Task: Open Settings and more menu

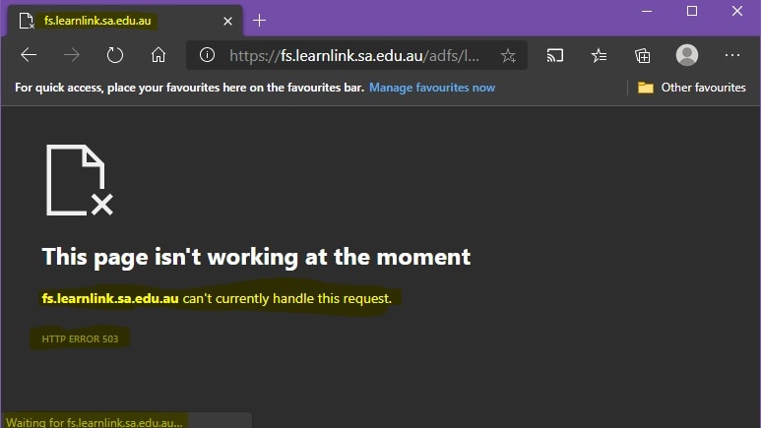Action: point(731,55)
